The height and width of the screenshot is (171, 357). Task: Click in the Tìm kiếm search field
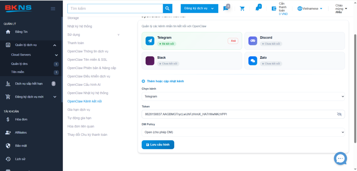[x=115, y=8]
